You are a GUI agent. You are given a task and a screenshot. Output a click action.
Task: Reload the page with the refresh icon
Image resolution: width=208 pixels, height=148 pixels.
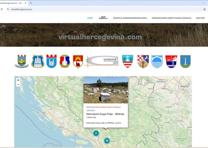(2, 9)
